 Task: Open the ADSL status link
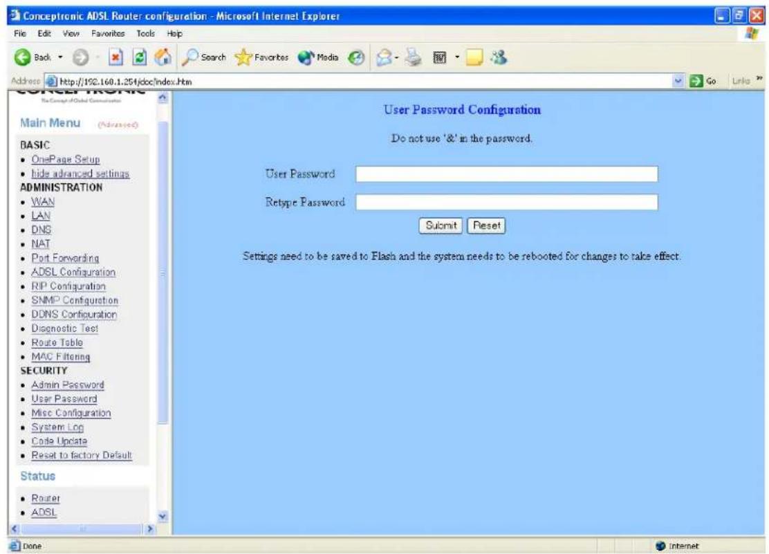pos(44,513)
